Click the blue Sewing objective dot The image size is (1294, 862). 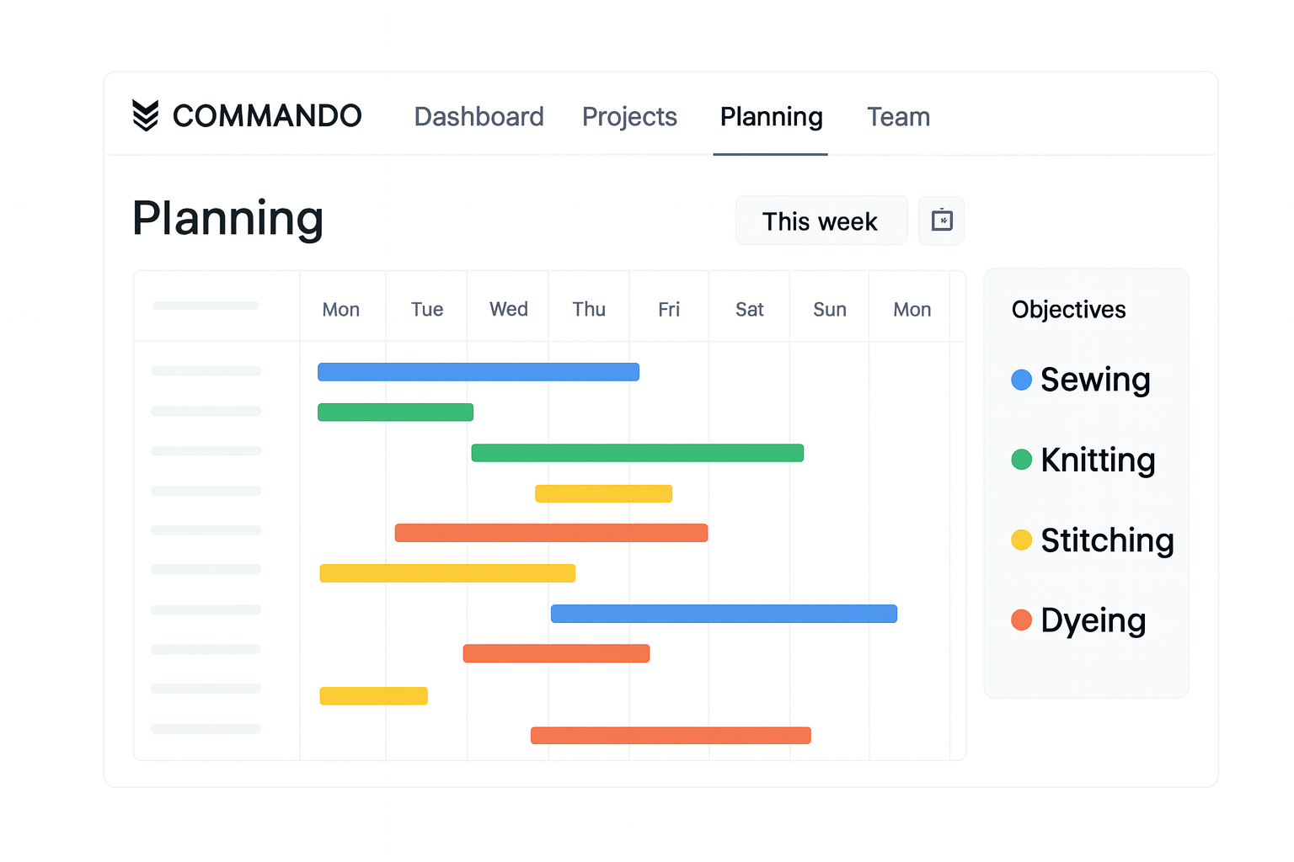(x=1021, y=380)
